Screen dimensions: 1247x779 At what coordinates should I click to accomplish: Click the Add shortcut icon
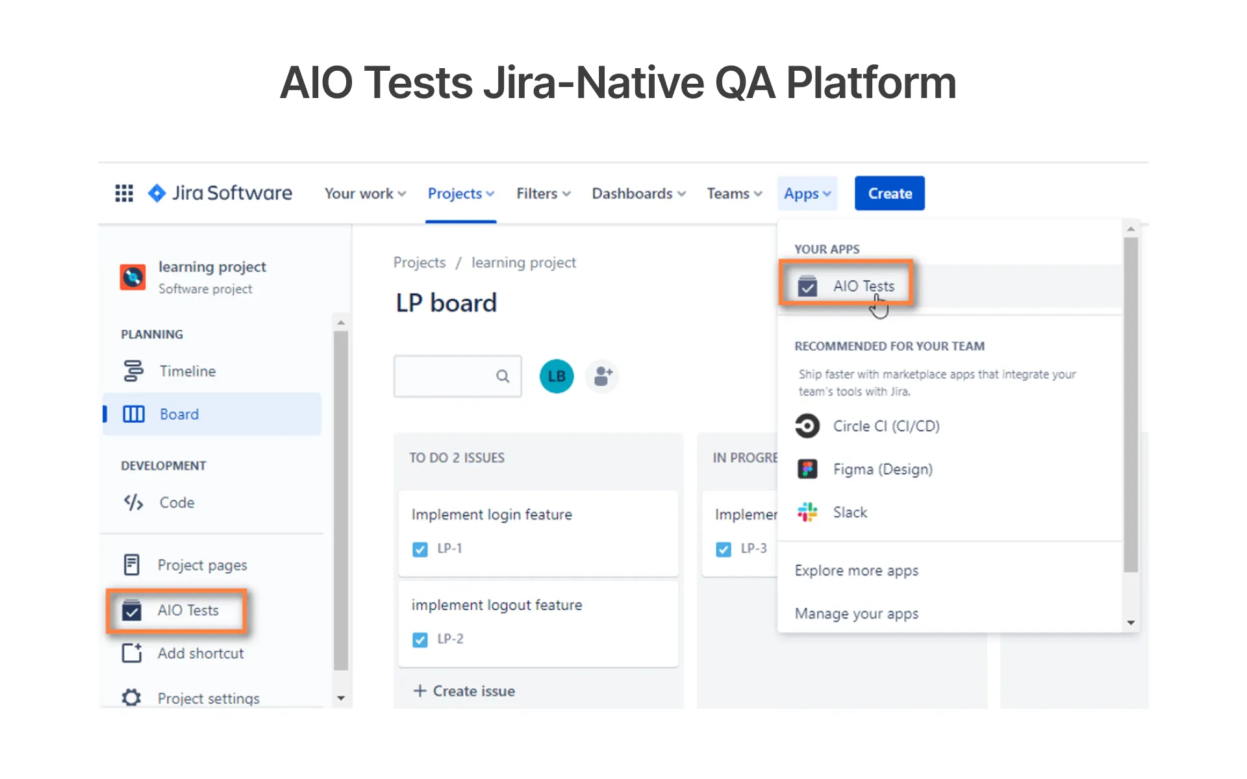pos(132,653)
